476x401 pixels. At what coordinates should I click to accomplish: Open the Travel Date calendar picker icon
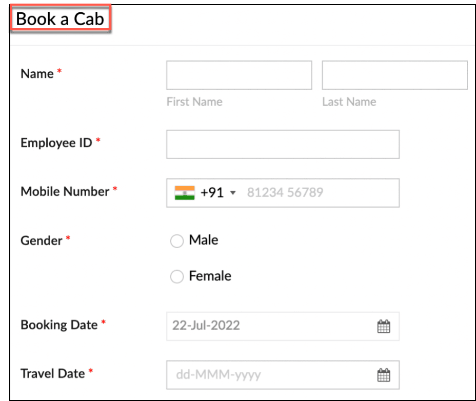click(x=383, y=375)
